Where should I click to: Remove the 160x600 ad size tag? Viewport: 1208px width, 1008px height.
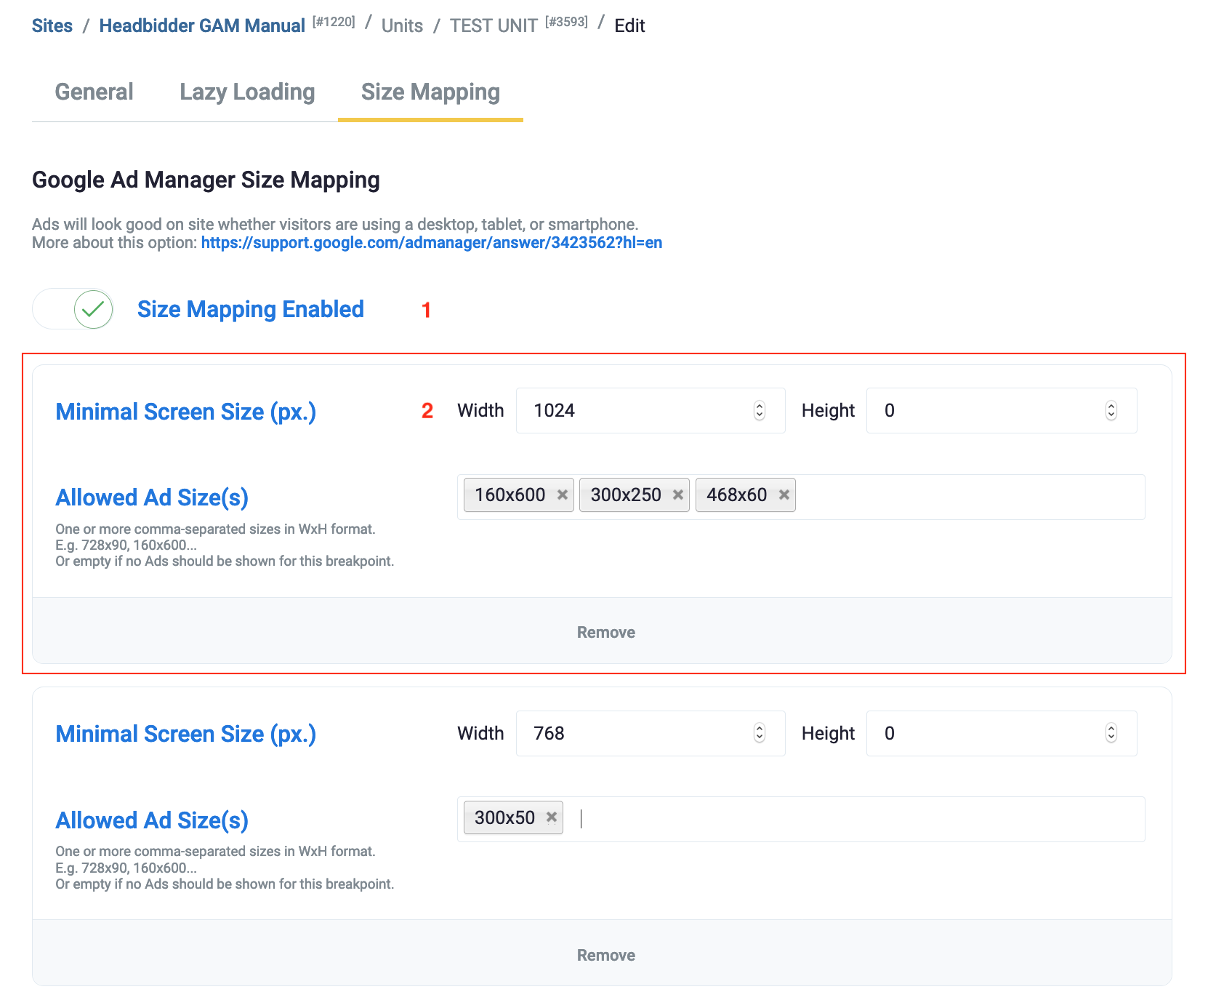[x=562, y=495]
